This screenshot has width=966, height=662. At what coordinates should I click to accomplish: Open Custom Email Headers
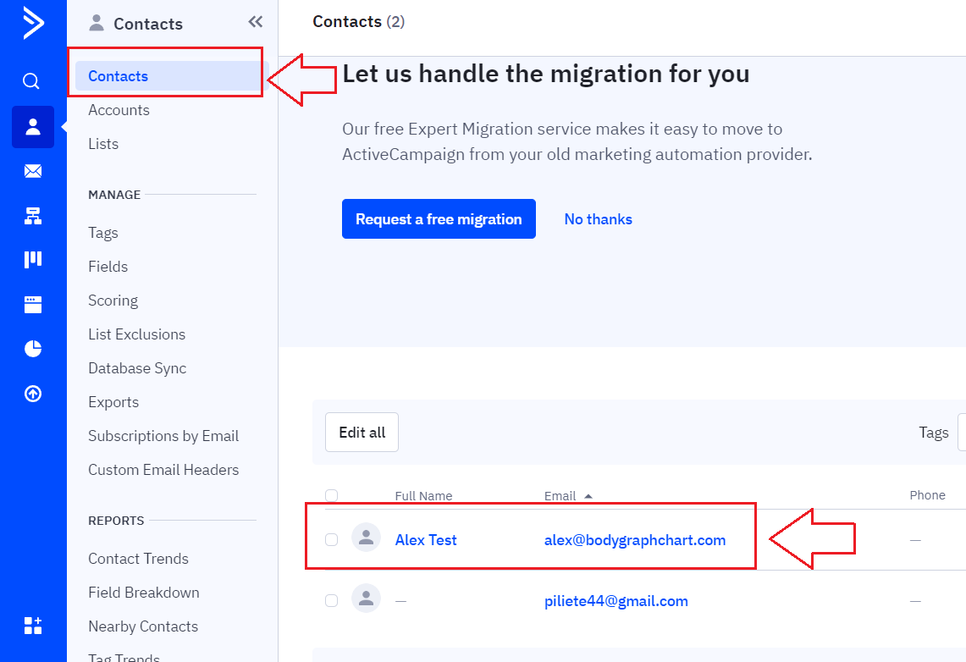(x=163, y=470)
